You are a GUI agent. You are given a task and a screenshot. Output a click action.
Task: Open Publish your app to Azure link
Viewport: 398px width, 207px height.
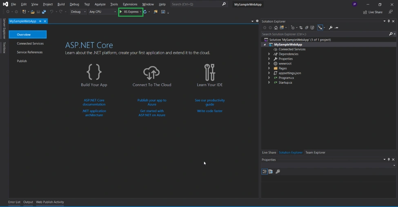tap(152, 102)
